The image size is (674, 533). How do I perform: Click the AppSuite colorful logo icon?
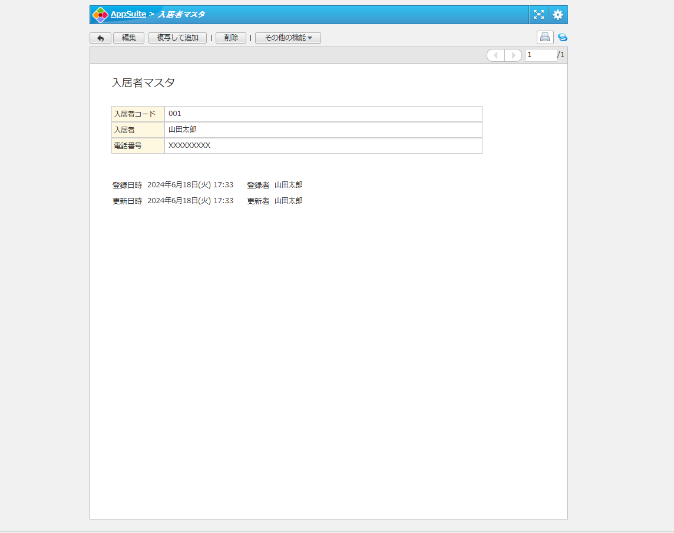tap(100, 15)
